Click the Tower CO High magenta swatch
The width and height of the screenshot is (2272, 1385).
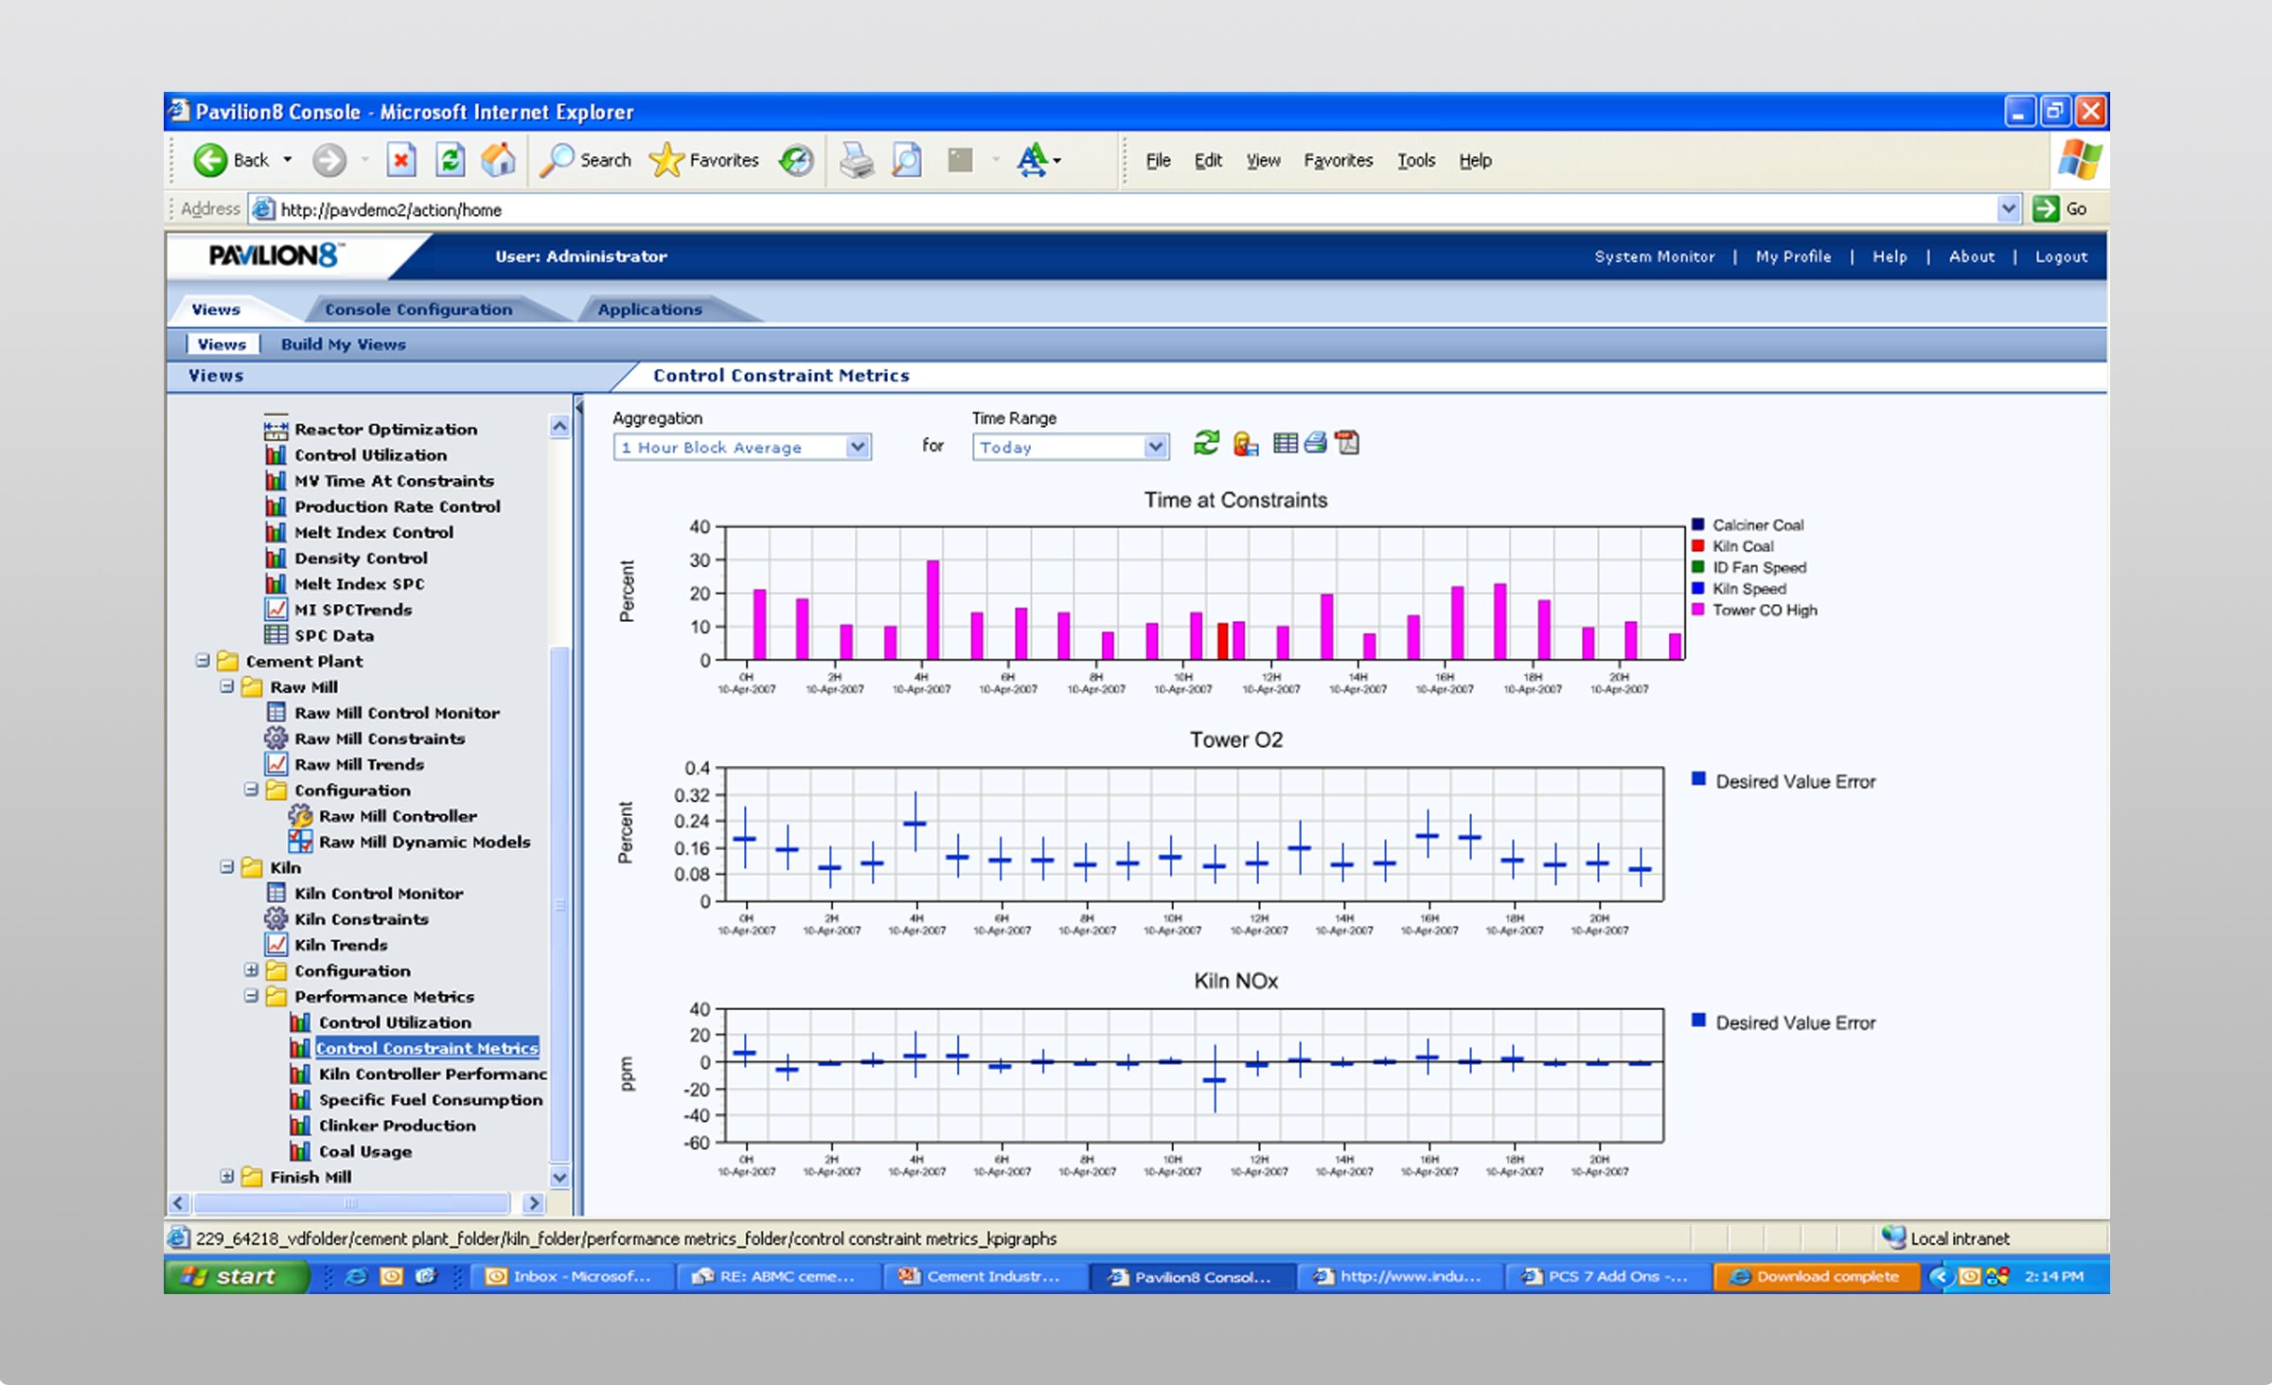[1697, 610]
